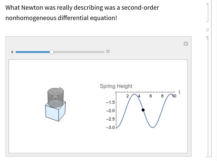Click the blue filled part of slider a

[33, 52]
